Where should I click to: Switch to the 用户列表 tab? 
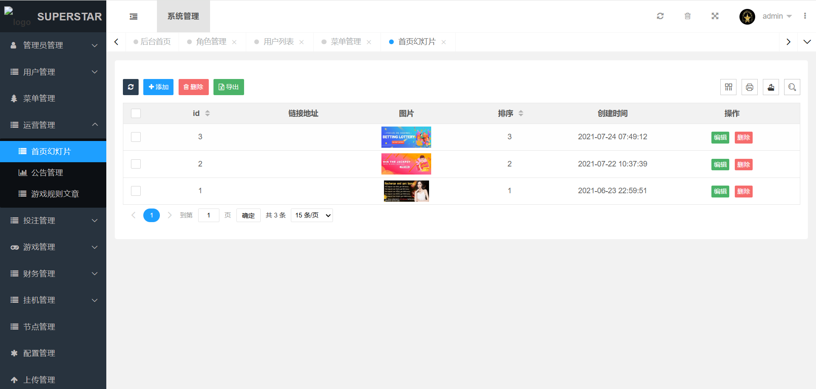point(279,42)
